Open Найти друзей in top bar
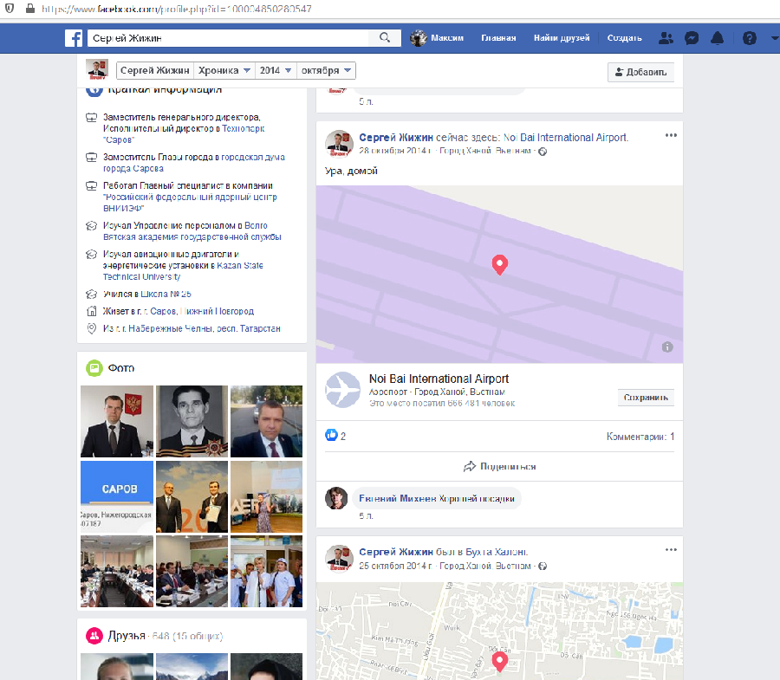The width and height of the screenshot is (780, 680). tap(562, 38)
